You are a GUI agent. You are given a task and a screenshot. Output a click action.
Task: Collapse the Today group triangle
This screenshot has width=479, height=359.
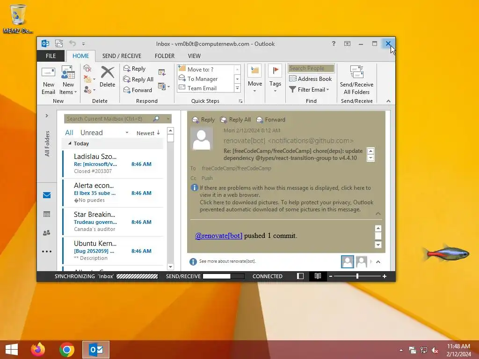tap(70, 143)
